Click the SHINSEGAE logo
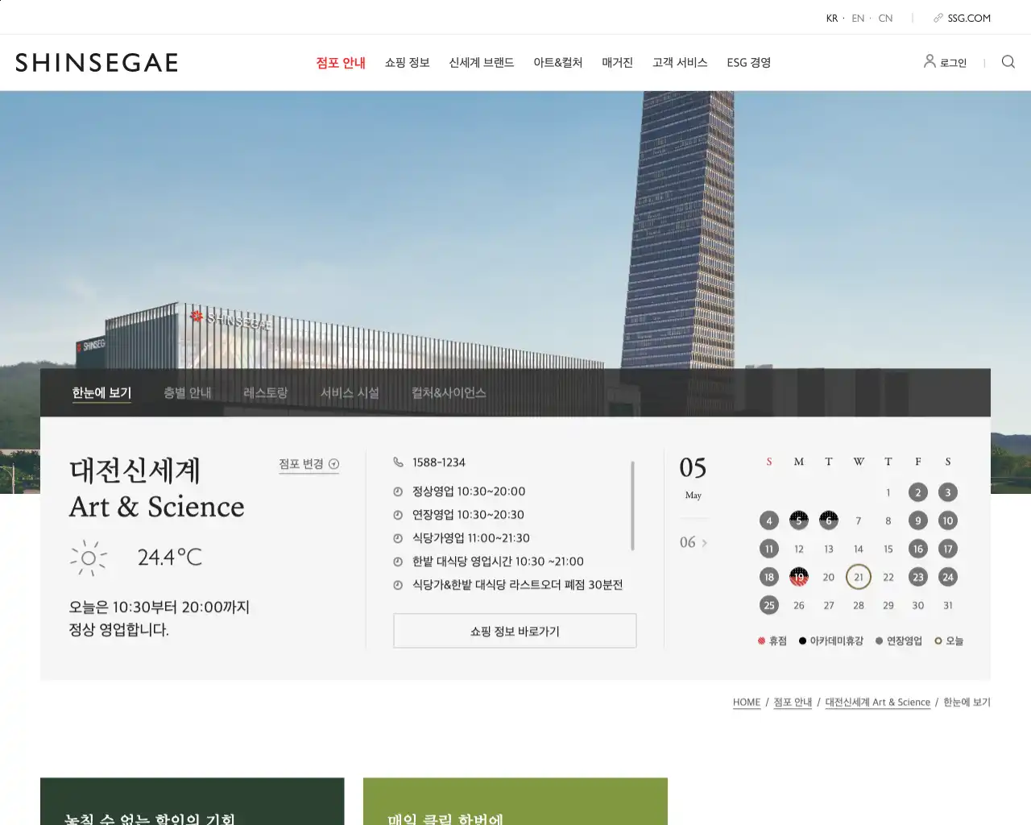 (x=97, y=63)
